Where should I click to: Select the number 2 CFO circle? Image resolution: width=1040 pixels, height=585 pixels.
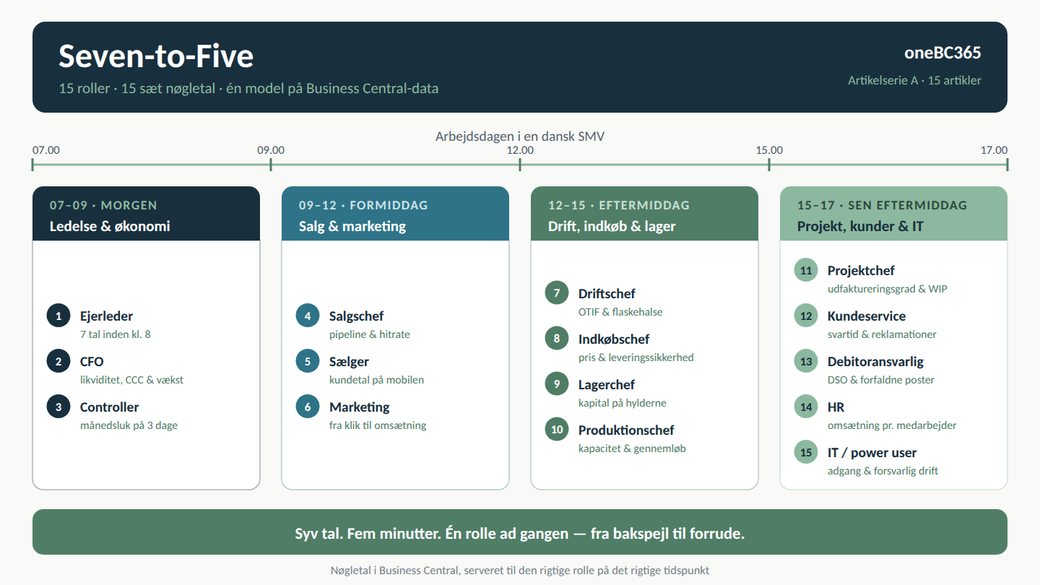point(58,361)
